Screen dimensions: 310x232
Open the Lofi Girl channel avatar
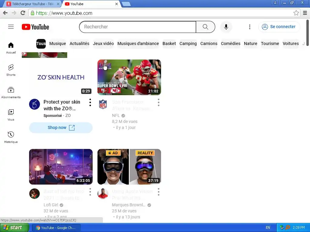(35, 194)
